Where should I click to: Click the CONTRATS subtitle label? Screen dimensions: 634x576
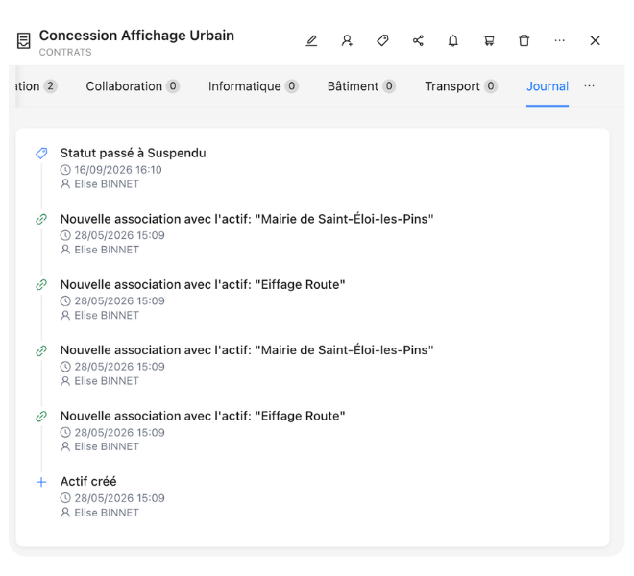click(x=65, y=52)
